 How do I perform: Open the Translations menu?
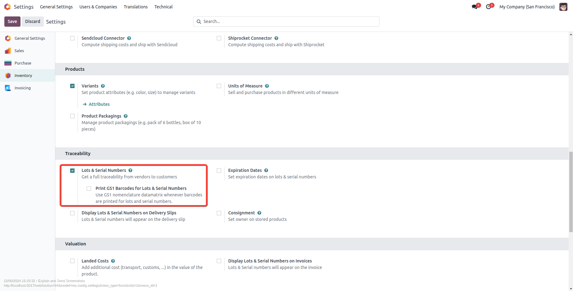136,7
